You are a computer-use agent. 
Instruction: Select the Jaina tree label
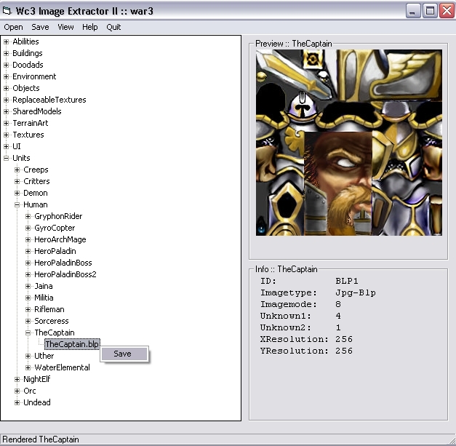44,286
